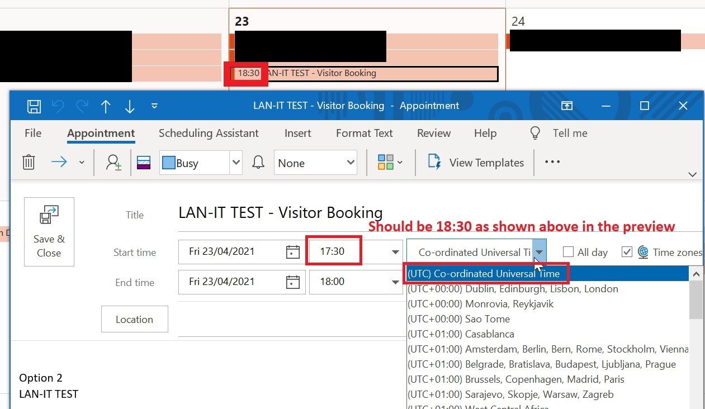Click the Tell me lightbulb search
This screenshot has height=409, width=705.
tap(559, 133)
